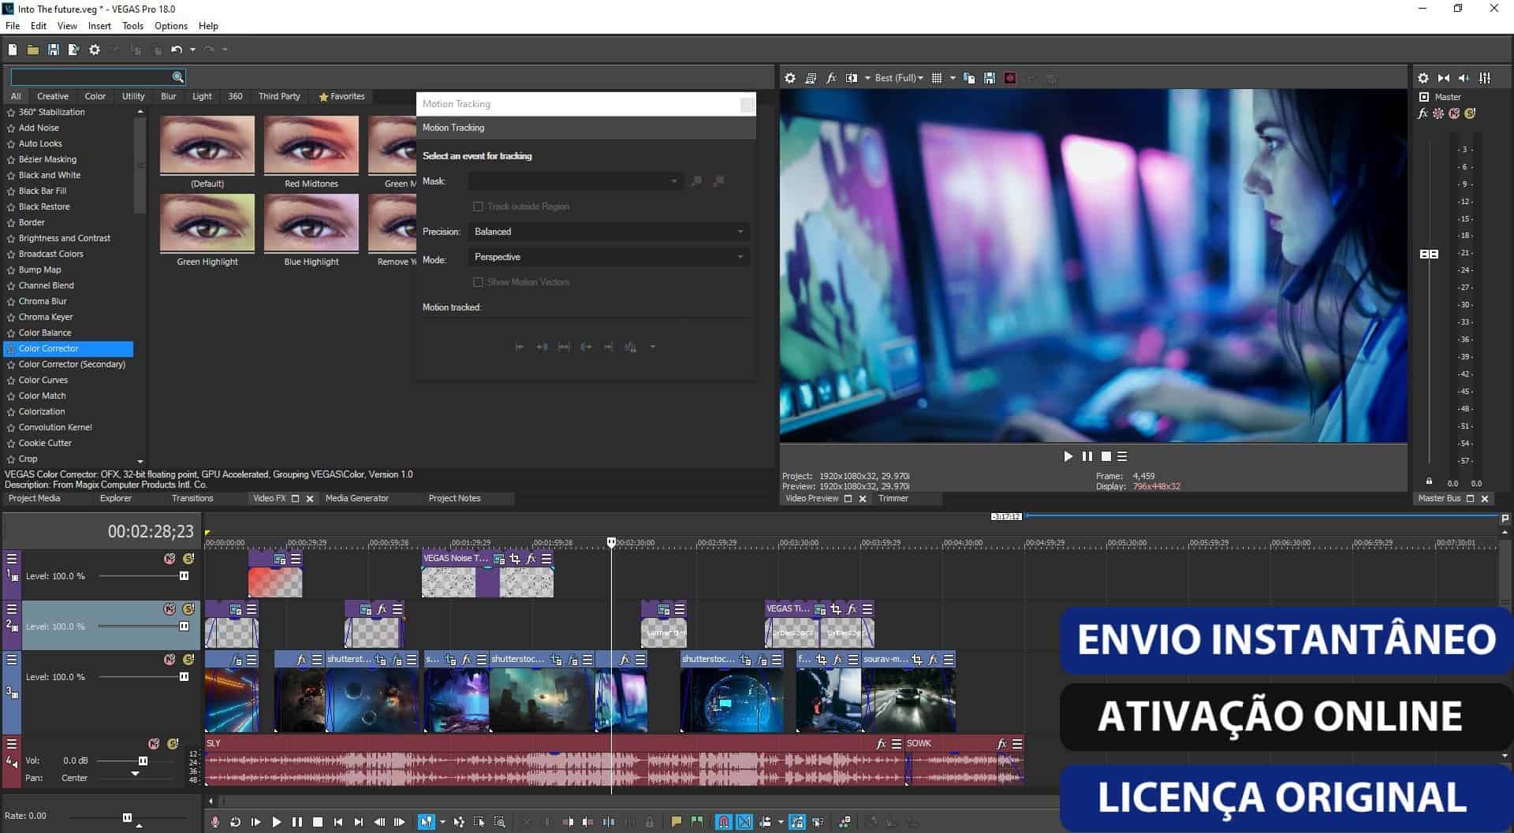The height and width of the screenshot is (833, 1514).
Task: Open mixer faders icon in Master Bus toolbar
Action: 1485,78
